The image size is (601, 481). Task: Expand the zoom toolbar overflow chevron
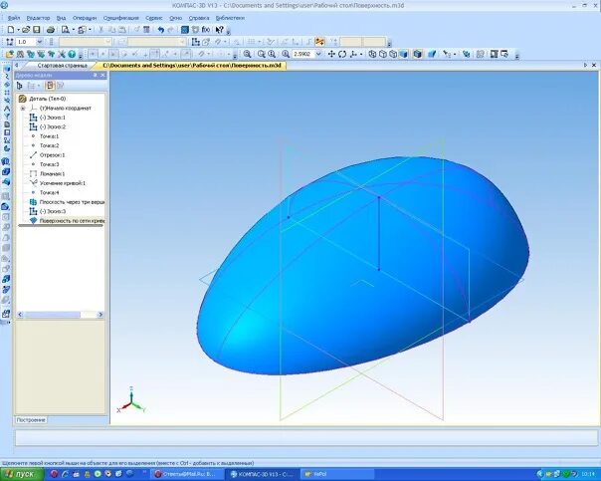(517, 56)
